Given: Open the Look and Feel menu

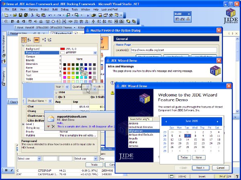Looking at the screenshot, I should coord(109,10).
